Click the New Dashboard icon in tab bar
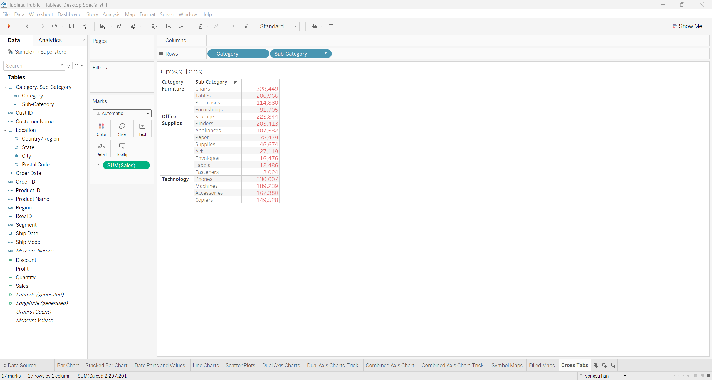Screen dimensions: 712x380 604,365
